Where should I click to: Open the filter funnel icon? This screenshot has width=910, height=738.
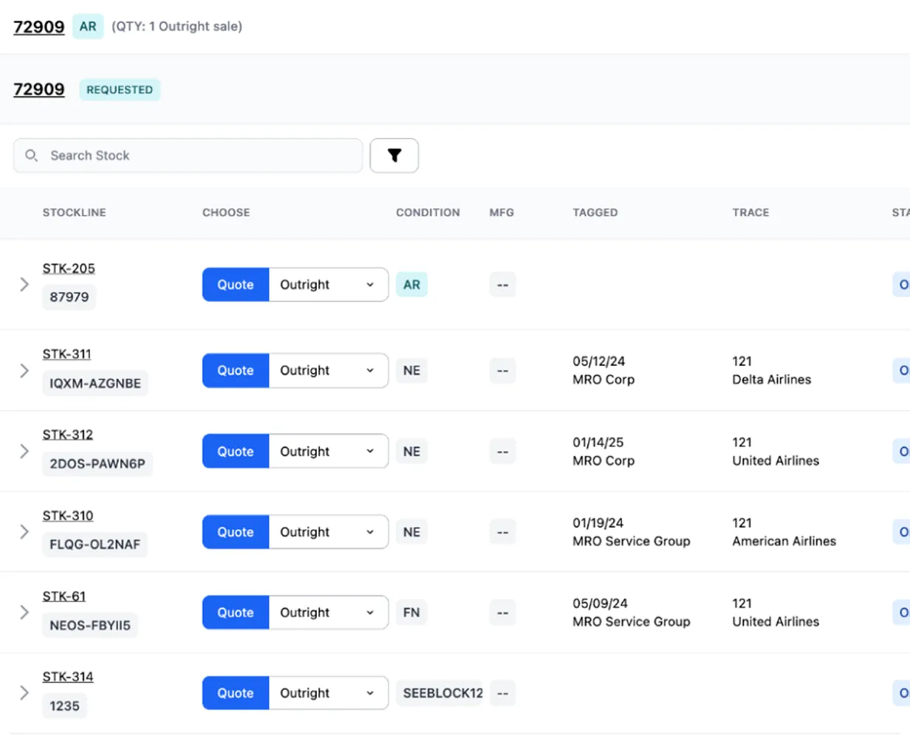point(394,156)
